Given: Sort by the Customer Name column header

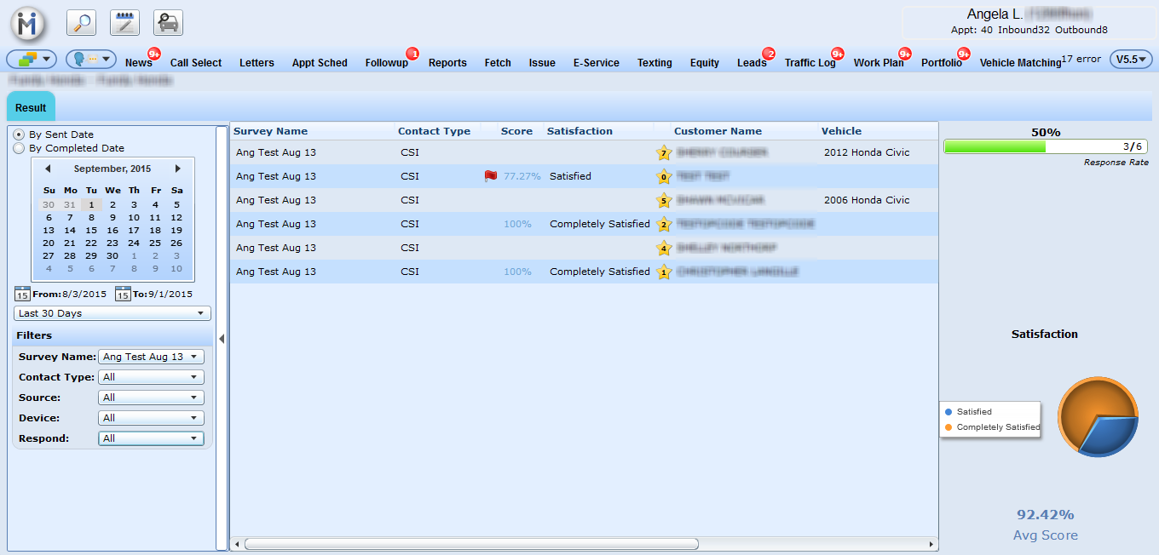Looking at the screenshot, I should pyautogui.click(x=718, y=131).
